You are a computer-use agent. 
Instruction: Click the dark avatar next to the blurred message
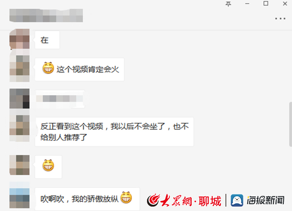click(19, 98)
